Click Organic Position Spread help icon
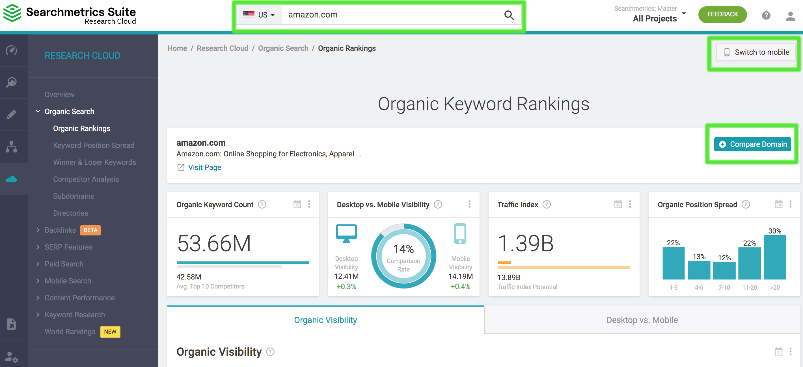Screen dimensions: 803x367 click(x=746, y=204)
